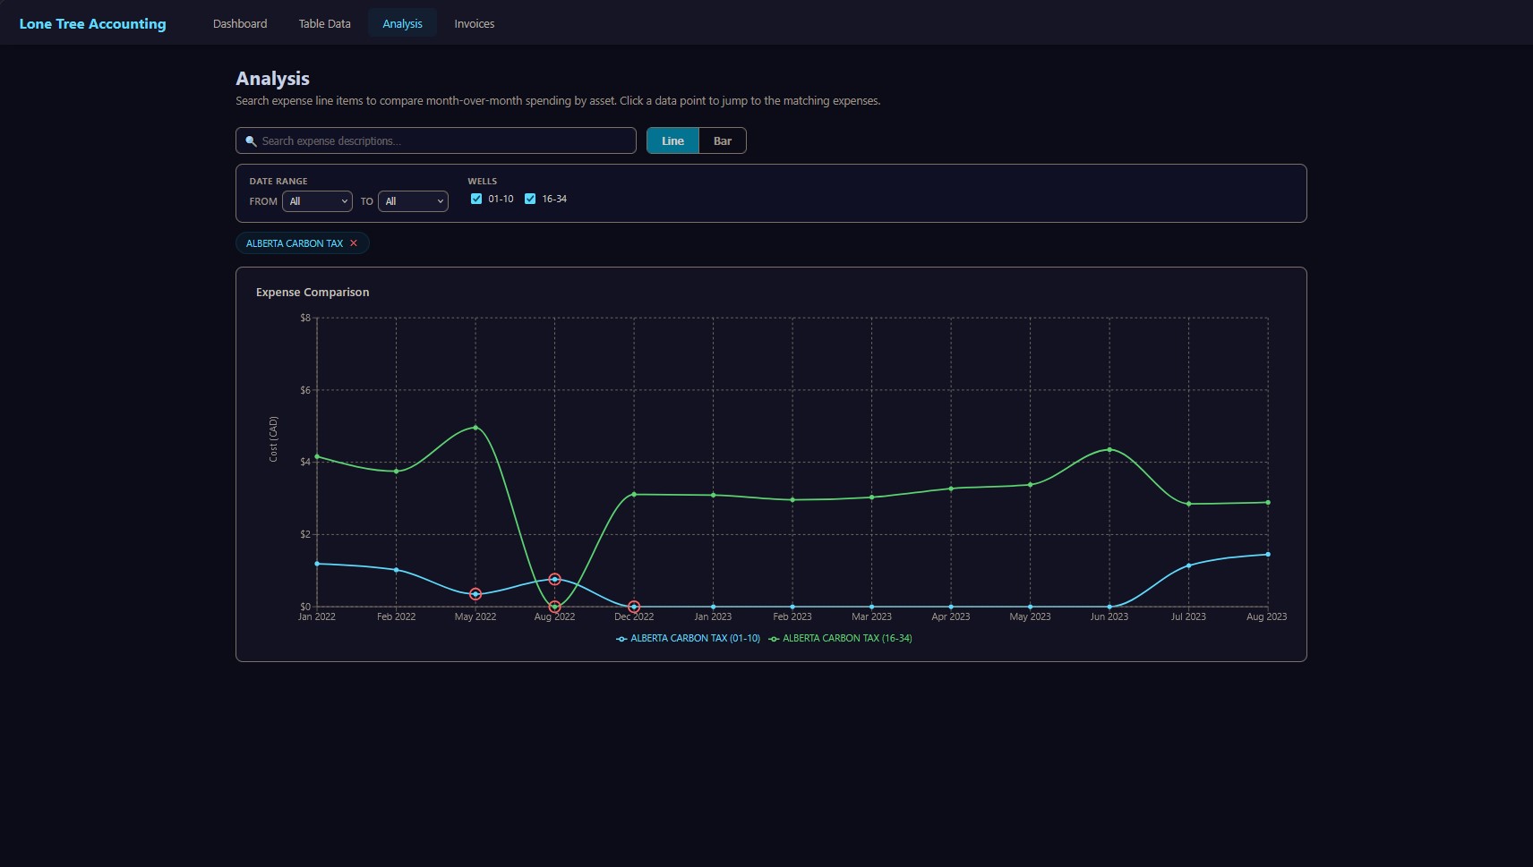This screenshot has width=1533, height=867.
Task: Click the red-circled May 2022 data point
Action: coord(475,593)
